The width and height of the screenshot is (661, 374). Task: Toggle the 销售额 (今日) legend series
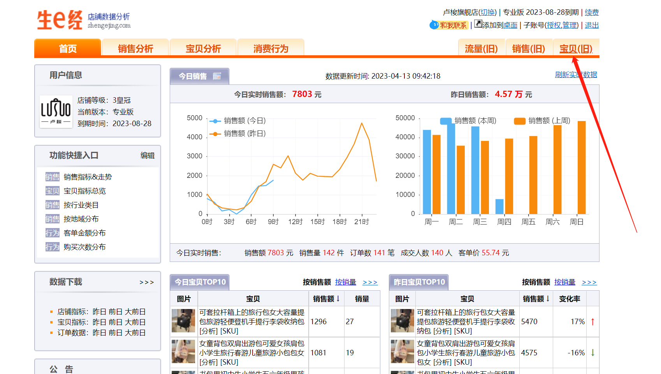pyautogui.click(x=237, y=121)
